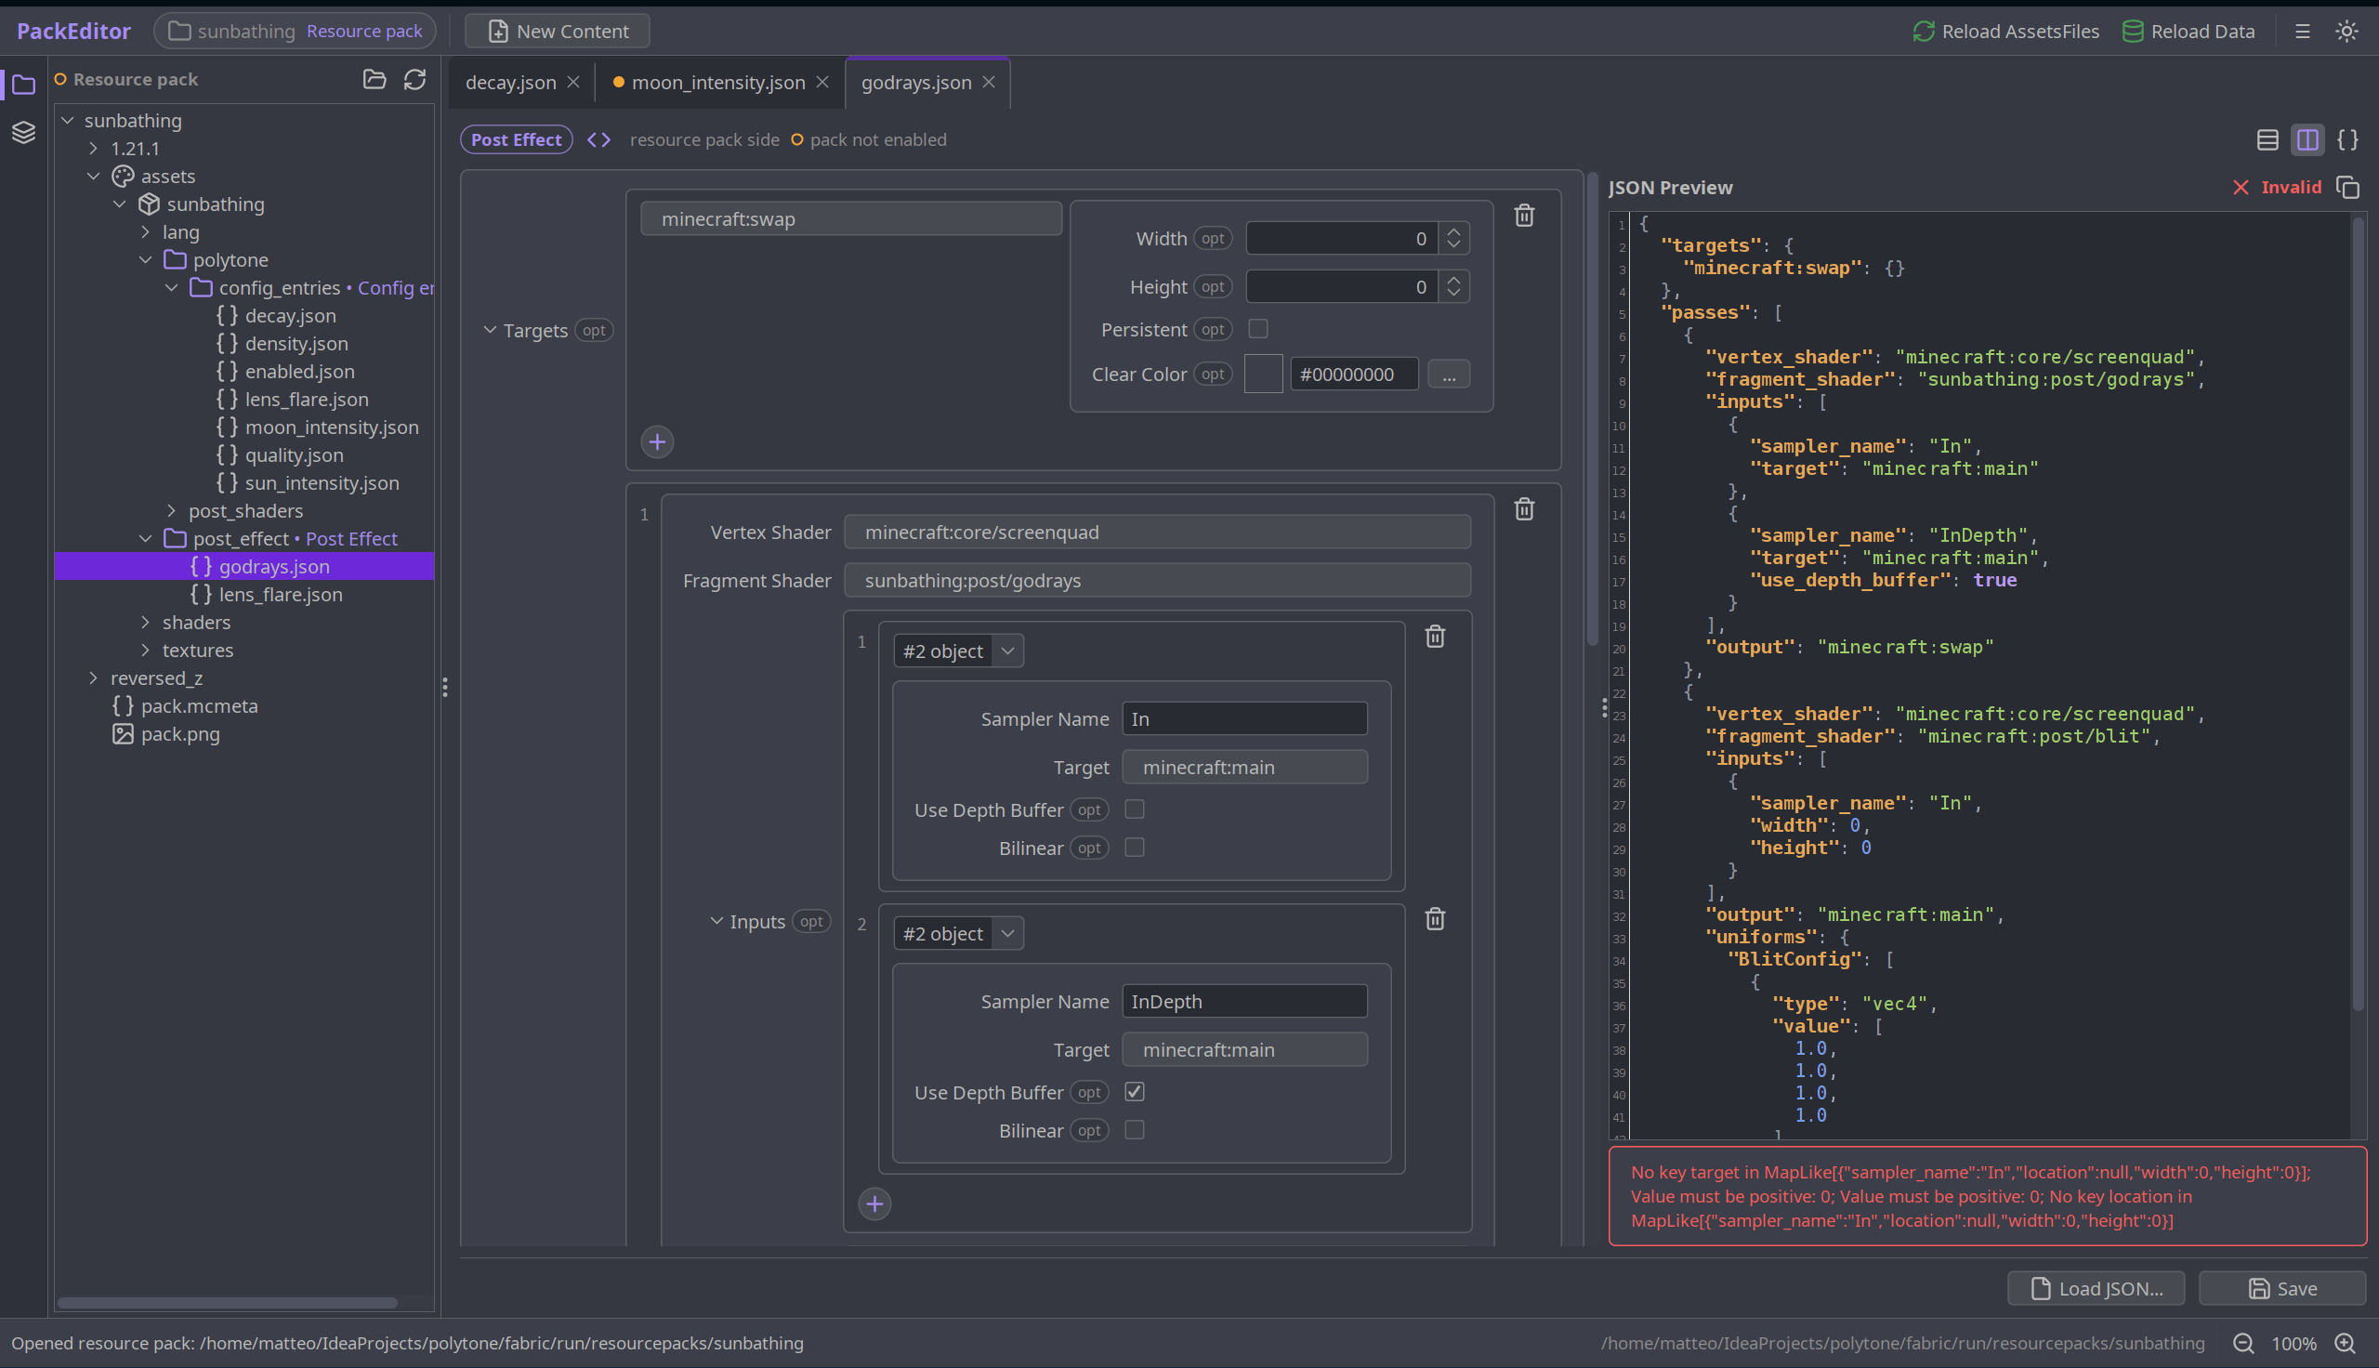
Task: Open the Clear Color swatch
Action: pos(1263,374)
